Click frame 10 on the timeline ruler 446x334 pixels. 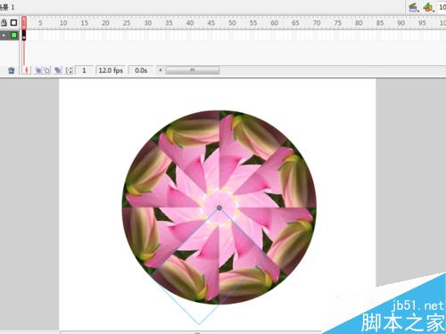pyautogui.click(x=63, y=23)
